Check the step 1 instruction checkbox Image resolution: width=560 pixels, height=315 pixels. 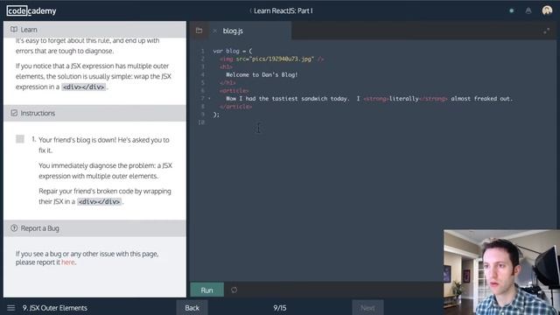(20, 139)
